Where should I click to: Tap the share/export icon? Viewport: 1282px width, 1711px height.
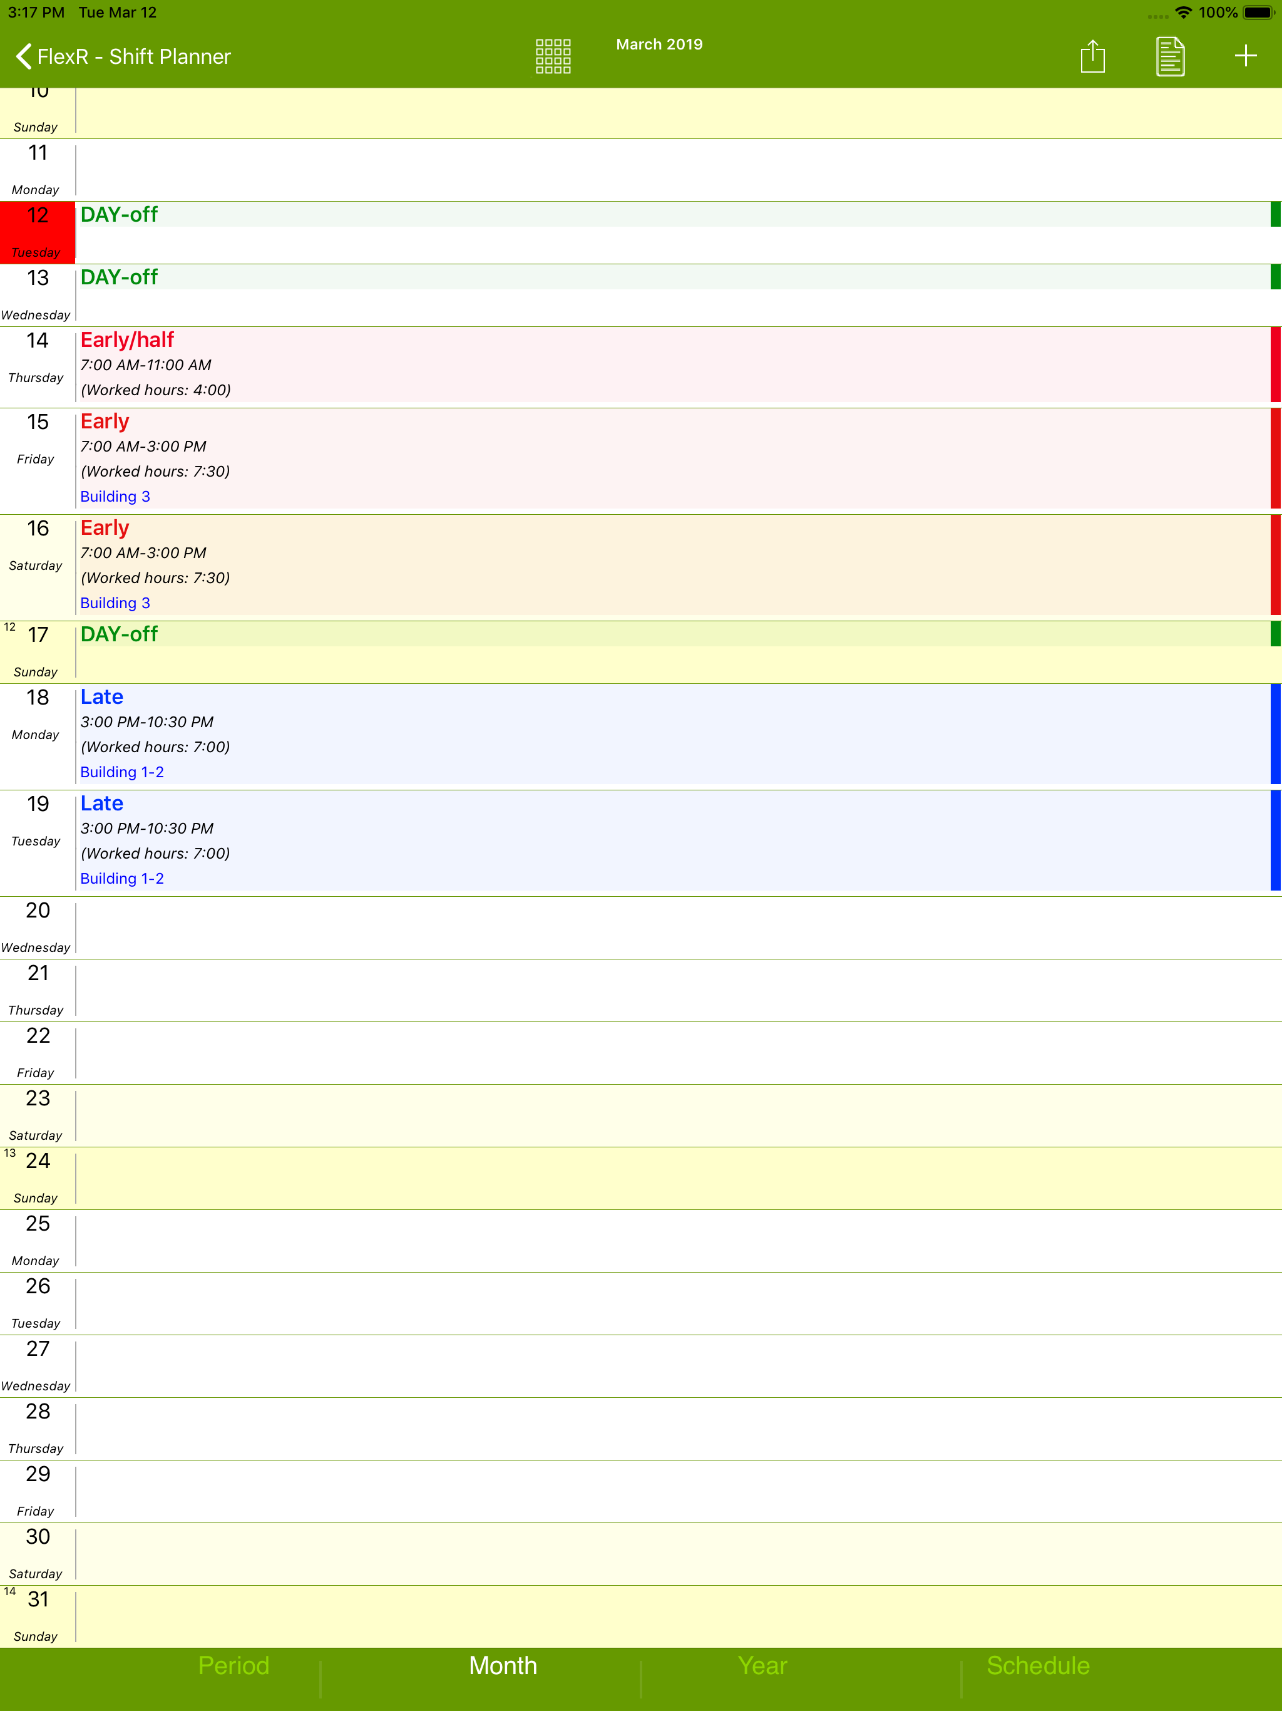point(1092,56)
